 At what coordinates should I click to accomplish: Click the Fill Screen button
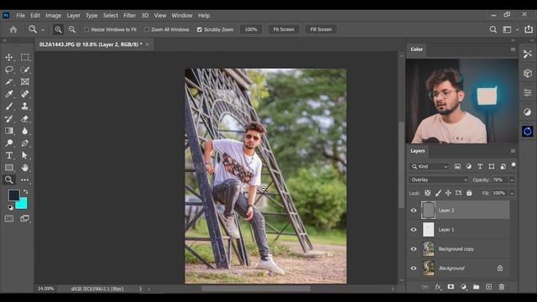pos(321,29)
